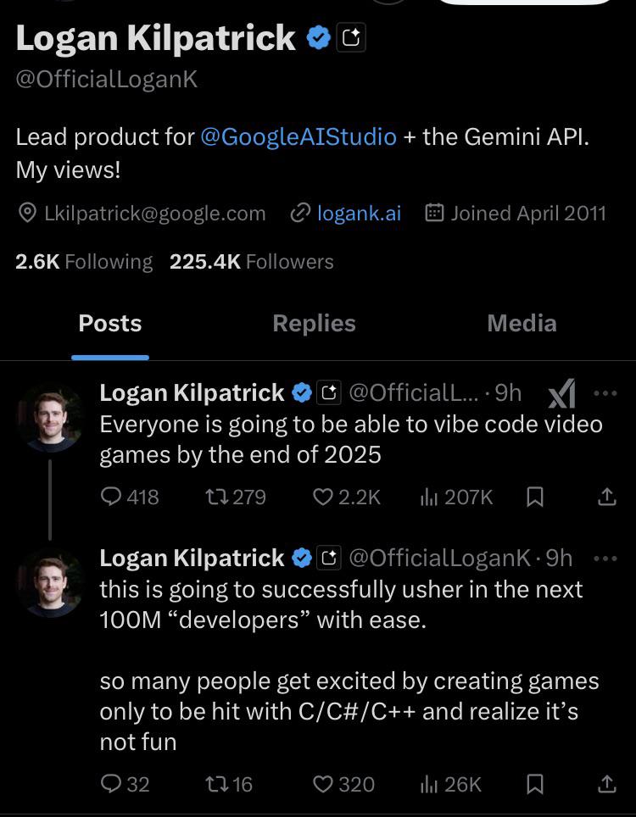Image resolution: width=636 pixels, height=817 pixels.
Task: Switch to the Replies tab
Action: tap(314, 324)
